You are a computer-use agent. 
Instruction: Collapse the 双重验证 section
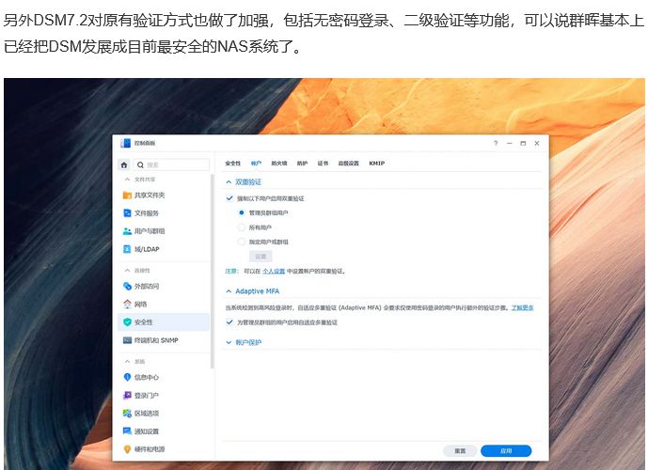(x=229, y=181)
